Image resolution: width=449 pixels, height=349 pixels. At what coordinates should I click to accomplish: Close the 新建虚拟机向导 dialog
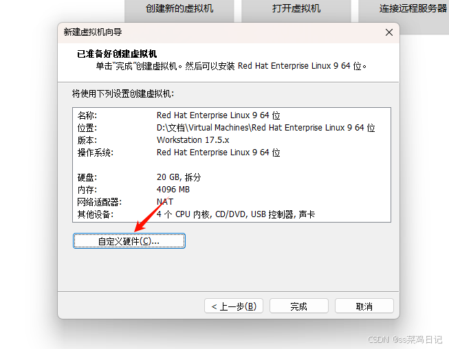[389, 32]
